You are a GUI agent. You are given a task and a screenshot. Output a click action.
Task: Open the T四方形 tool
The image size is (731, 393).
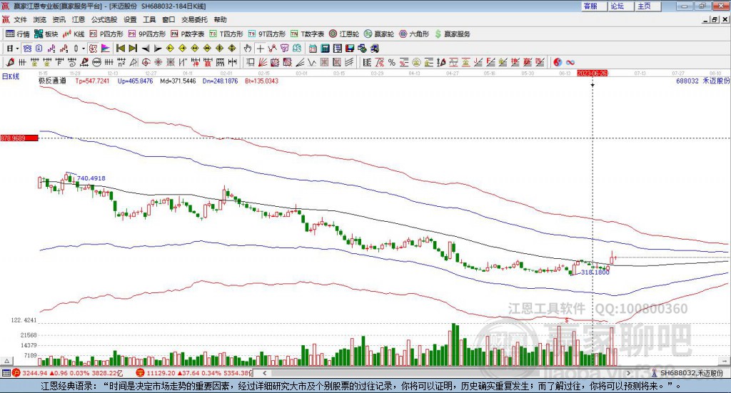click(226, 34)
